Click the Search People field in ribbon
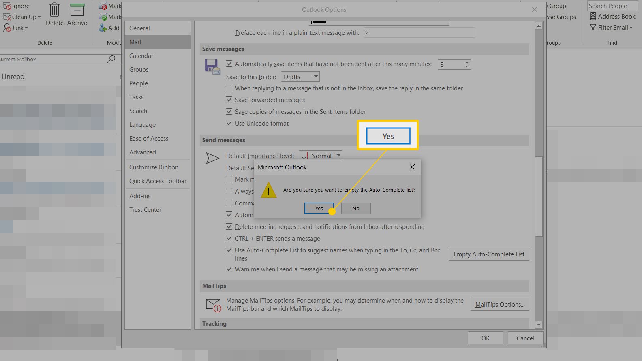The image size is (642, 361). pyautogui.click(x=612, y=6)
